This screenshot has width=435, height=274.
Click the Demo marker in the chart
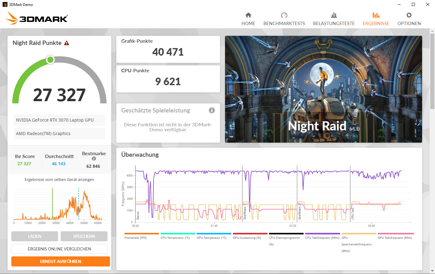(x=138, y=216)
